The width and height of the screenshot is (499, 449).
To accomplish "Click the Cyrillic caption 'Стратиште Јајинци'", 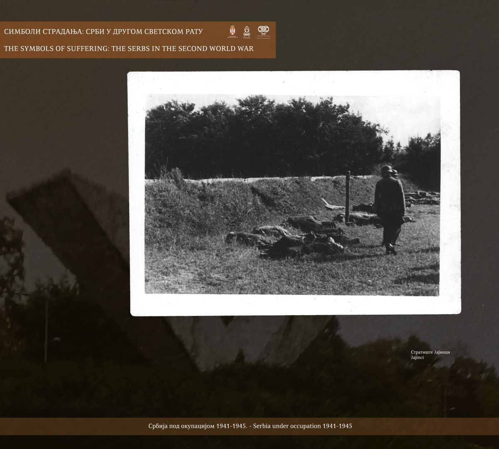I will [x=430, y=352].
